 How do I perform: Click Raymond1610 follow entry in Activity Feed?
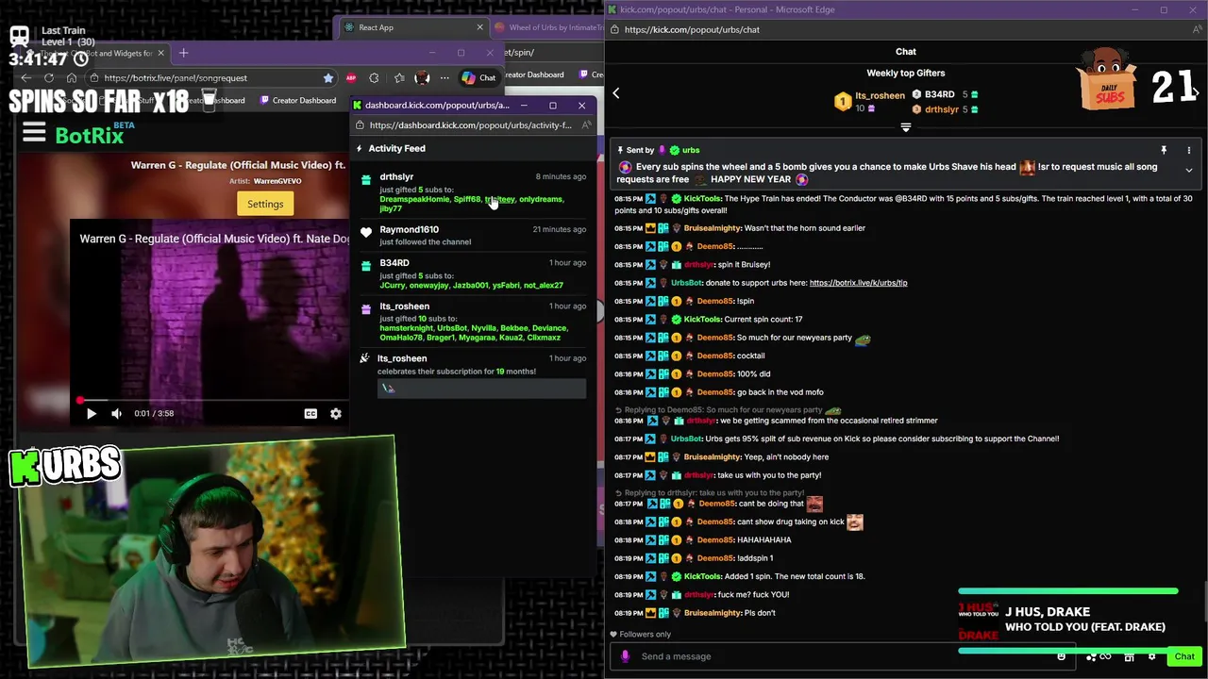[x=472, y=235]
